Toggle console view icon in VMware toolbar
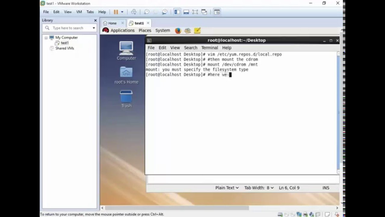The height and width of the screenshot is (217, 385). point(217,12)
